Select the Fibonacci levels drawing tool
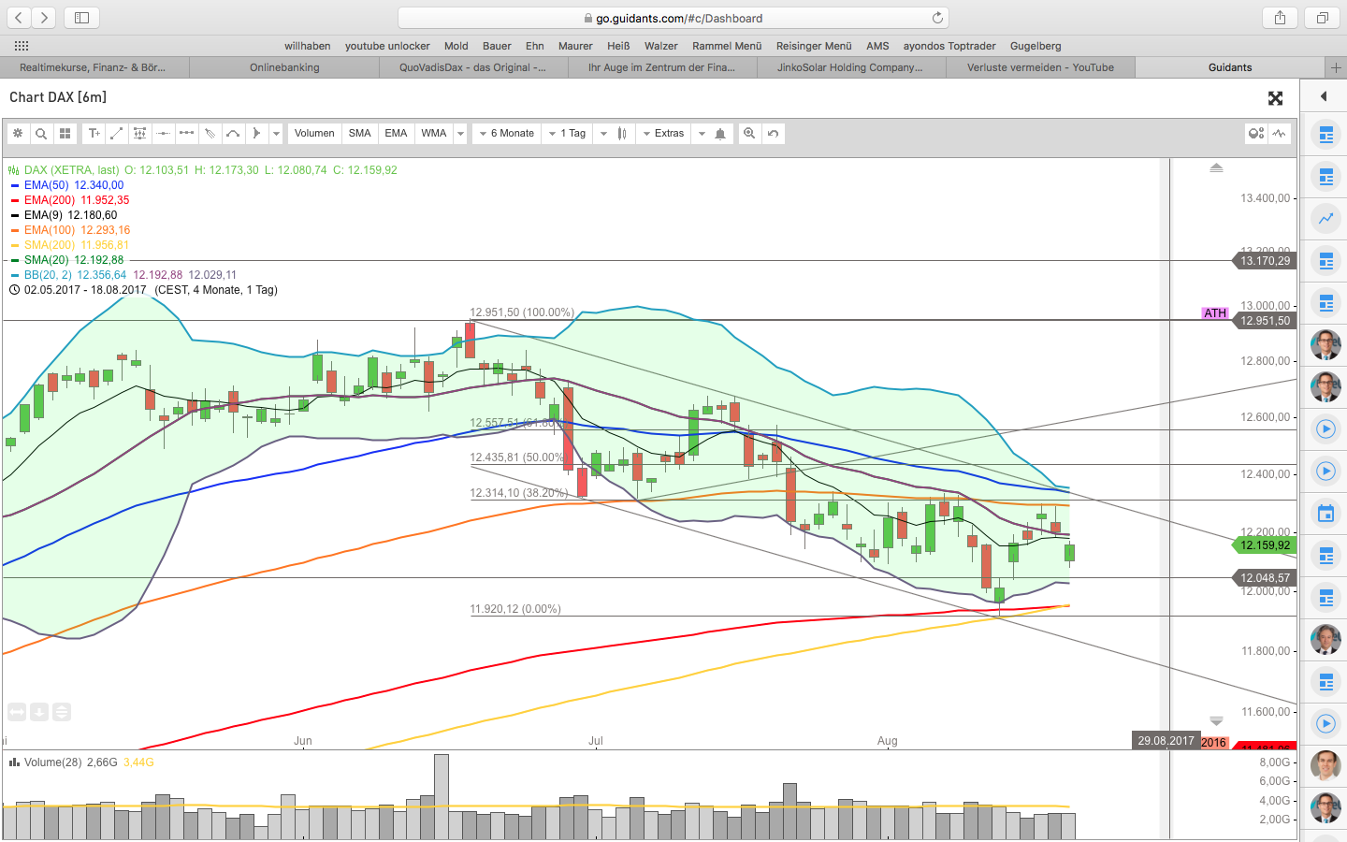 [x=140, y=134]
